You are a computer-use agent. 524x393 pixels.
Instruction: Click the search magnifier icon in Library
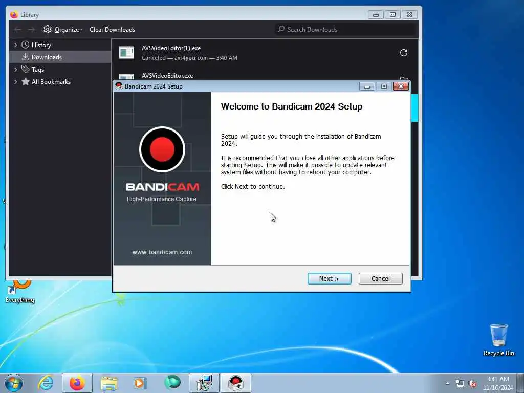coord(281,29)
